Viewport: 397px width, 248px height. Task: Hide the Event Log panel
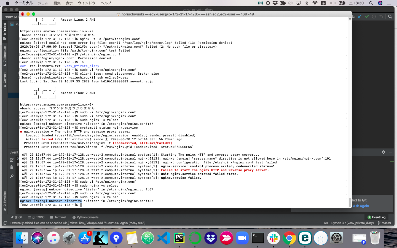pos(390,152)
